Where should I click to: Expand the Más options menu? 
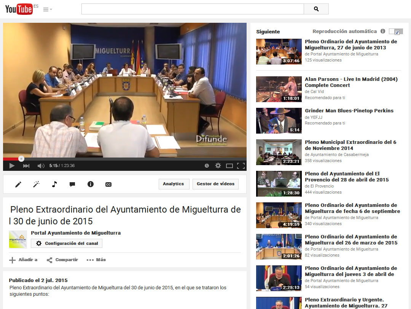coord(96,260)
